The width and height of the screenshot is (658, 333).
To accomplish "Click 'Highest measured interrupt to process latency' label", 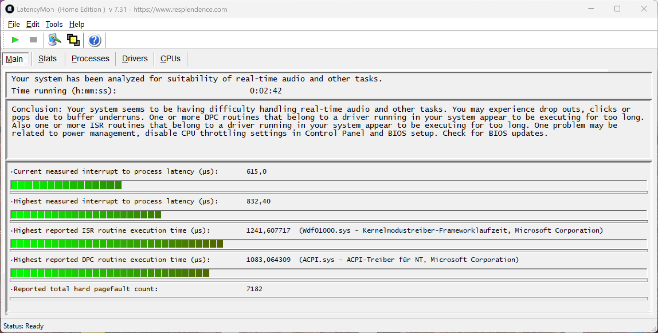I will tap(115, 201).
